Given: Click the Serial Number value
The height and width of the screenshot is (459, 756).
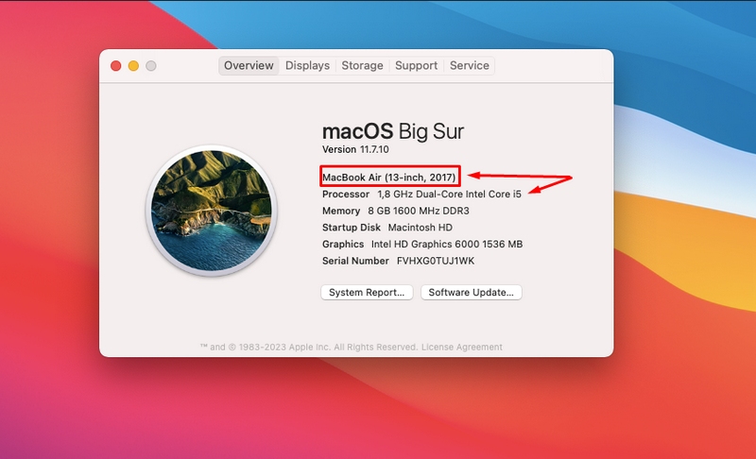Looking at the screenshot, I should tap(435, 261).
